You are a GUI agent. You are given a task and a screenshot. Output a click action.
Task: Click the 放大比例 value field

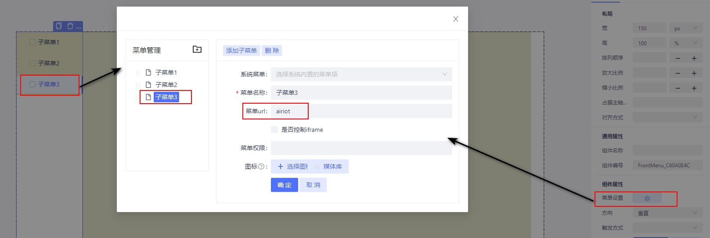point(649,73)
